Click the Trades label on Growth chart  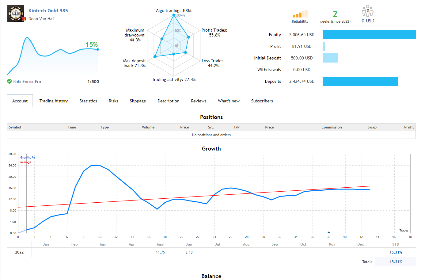coord(404,231)
